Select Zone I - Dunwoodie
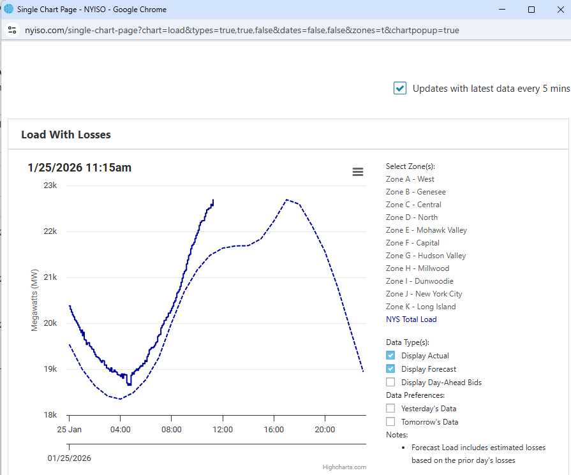 pyautogui.click(x=420, y=281)
